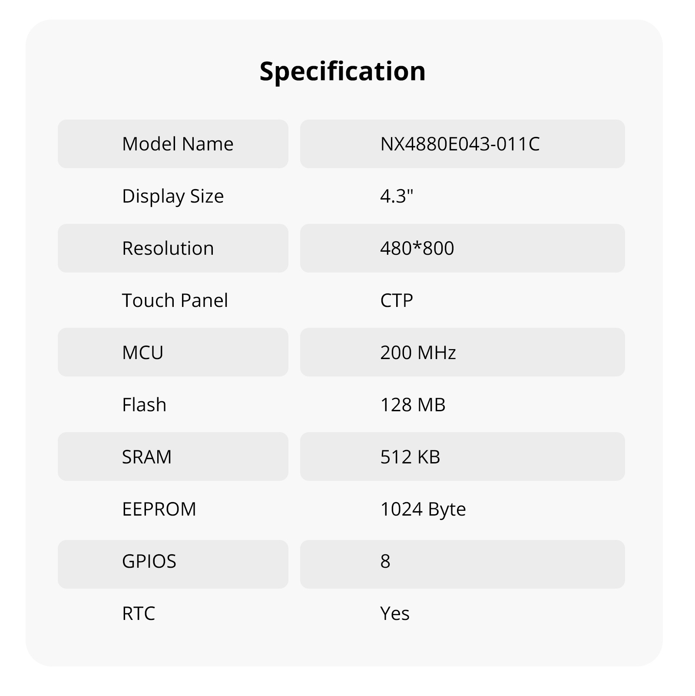Image resolution: width=695 pixels, height=696 pixels.
Task: Select the 512 KB SRAM value
Action: pyautogui.click(x=410, y=457)
